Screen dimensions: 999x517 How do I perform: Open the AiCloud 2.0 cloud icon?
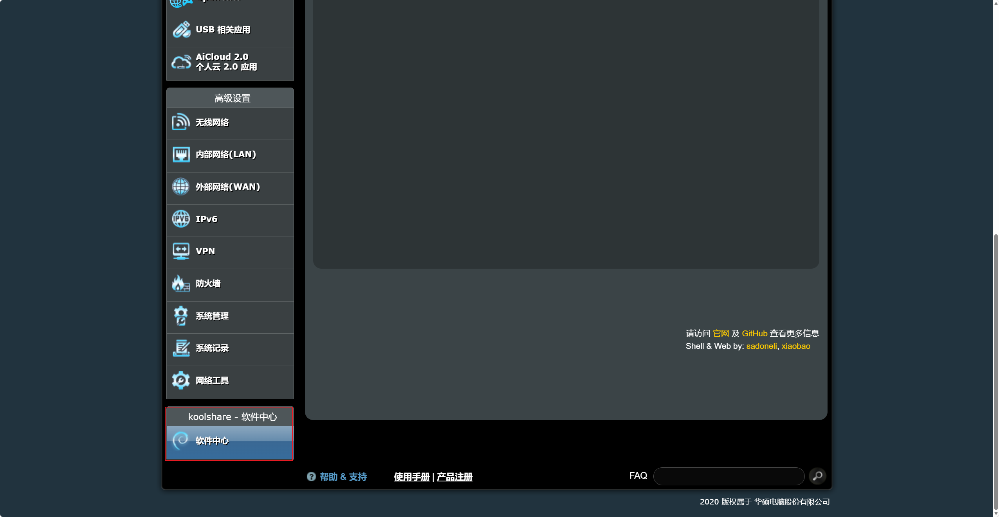pos(181,62)
